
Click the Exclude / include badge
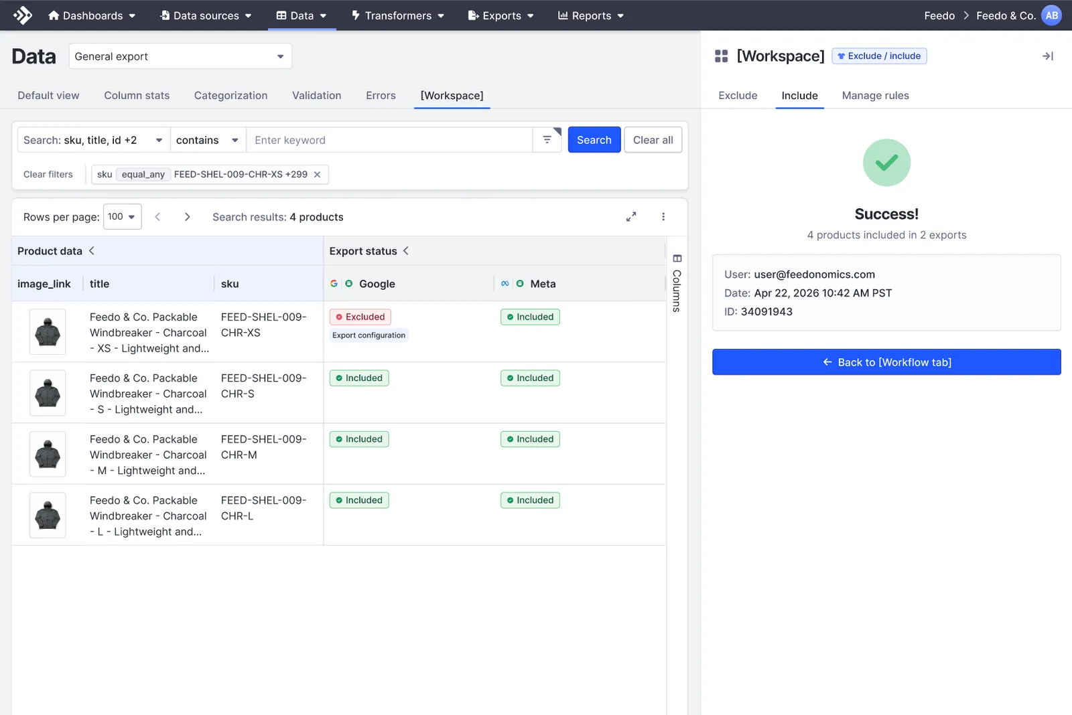pos(879,56)
